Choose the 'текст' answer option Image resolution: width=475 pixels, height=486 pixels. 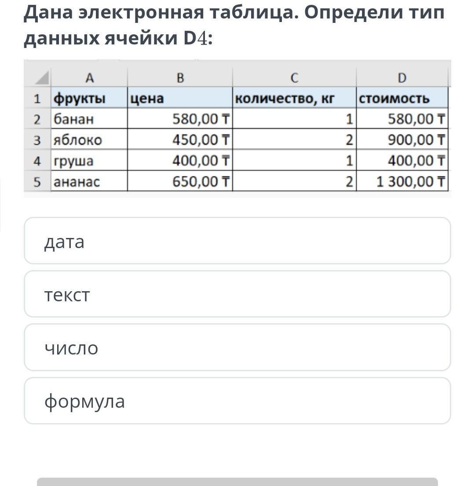coord(237,294)
